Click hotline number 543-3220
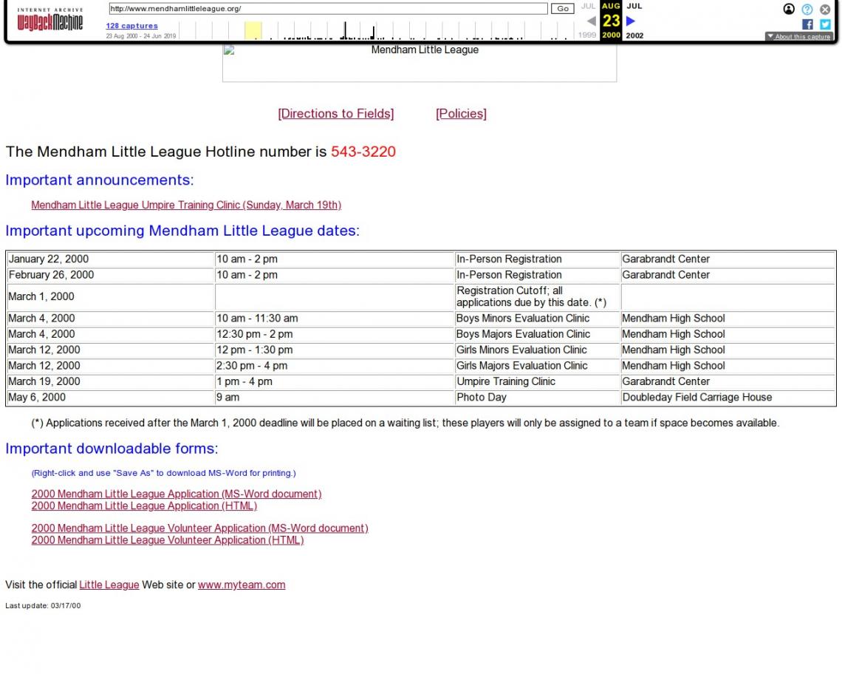This screenshot has width=842, height=674. 363,152
